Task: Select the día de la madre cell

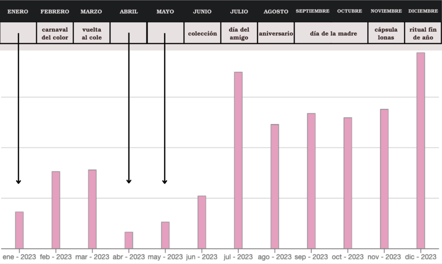Action: (x=333, y=33)
